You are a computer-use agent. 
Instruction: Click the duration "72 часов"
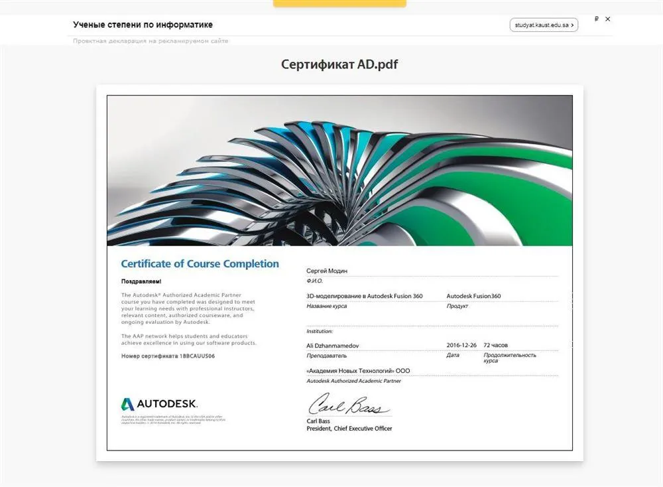(x=495, y=345)
